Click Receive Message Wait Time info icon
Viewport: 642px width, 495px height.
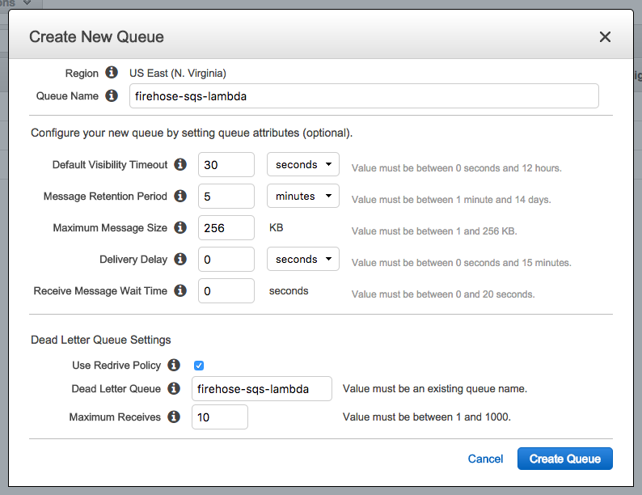(x=180, y=290)
